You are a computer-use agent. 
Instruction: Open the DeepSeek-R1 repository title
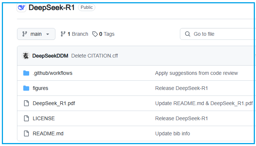click(52, 7)
